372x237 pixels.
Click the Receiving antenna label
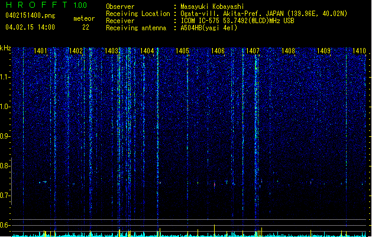(x=136, y=28)
